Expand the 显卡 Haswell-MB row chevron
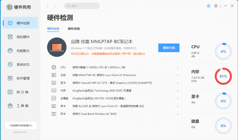 point(178,83)
